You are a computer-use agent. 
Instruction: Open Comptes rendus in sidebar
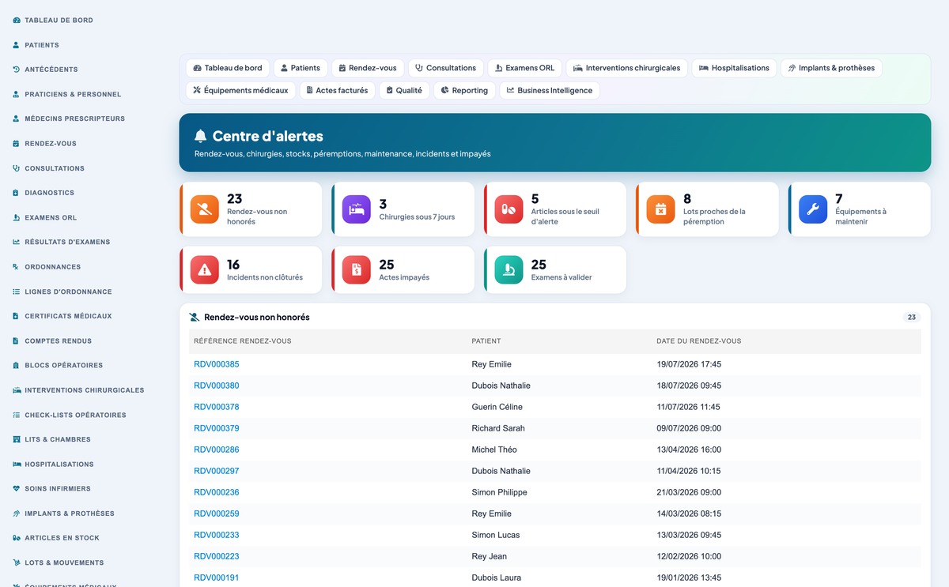[x=58, y=341]
